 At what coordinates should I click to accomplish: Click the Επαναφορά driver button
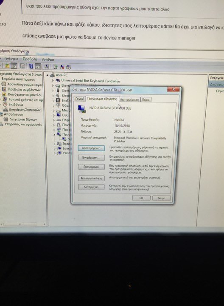coord(91,167)
